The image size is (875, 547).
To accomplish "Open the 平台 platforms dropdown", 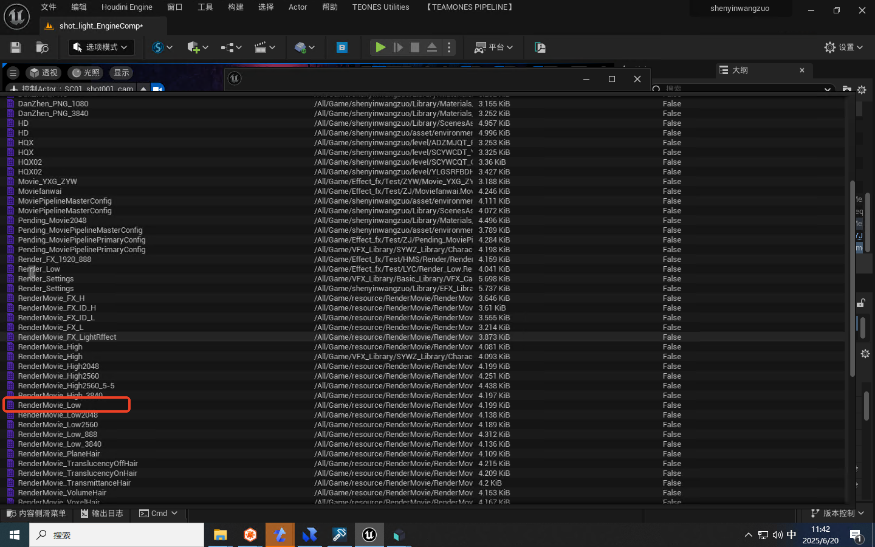I will [x=493, y=47].
